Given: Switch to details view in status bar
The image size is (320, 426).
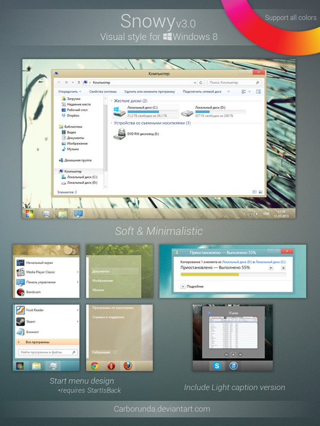Looking at the screenshot, I should pos(254,192).
